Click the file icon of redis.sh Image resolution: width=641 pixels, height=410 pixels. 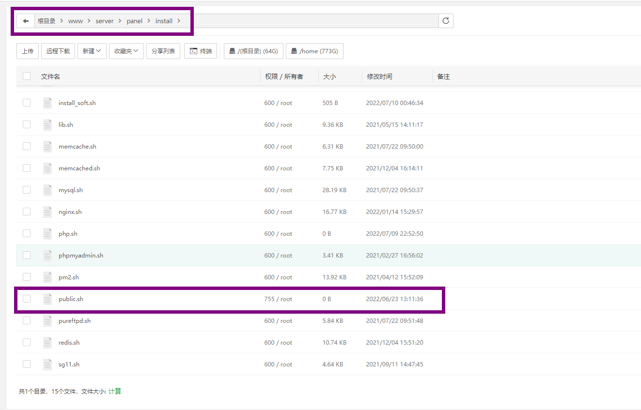point(47,342)
